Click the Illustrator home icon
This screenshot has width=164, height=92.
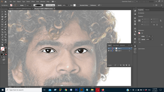click(x=6, y=2)
